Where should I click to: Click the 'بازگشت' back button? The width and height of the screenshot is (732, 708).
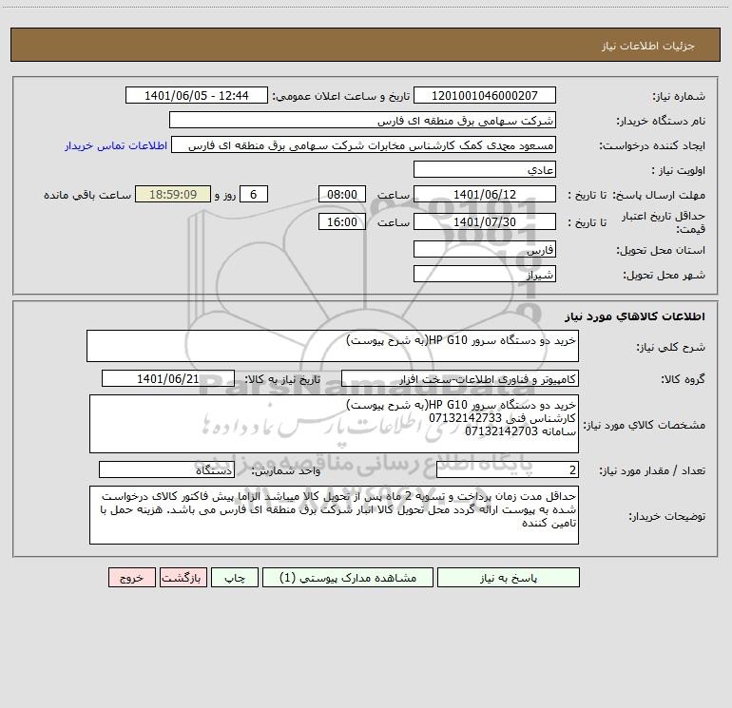(183, 577)
